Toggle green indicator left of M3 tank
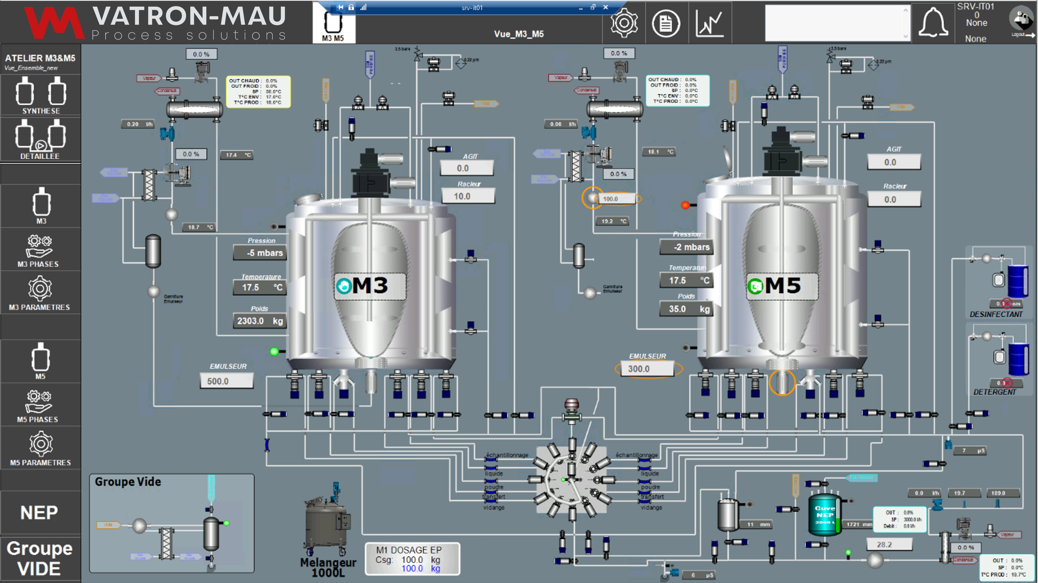This screenshot has width=1038, height=583. click(274, 351)
